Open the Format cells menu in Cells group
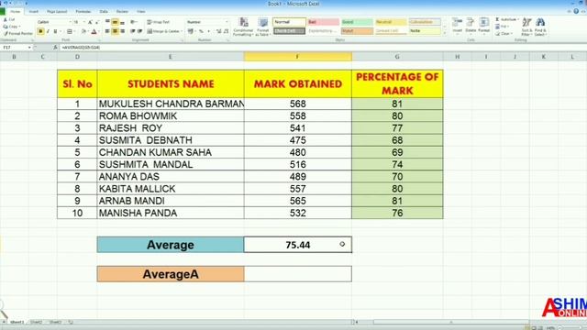 click(x=483, y=26)
